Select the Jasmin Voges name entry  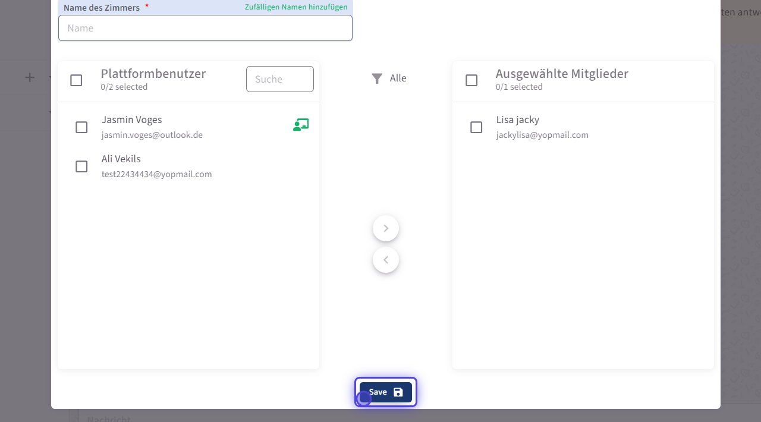131,120
